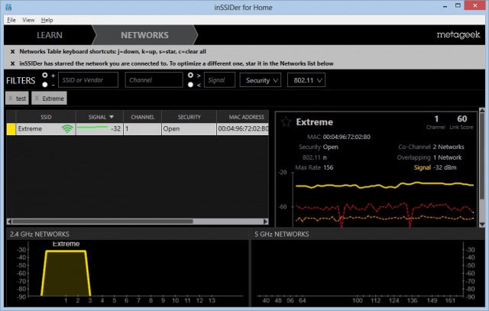Open the File menu

pos(11,20)
